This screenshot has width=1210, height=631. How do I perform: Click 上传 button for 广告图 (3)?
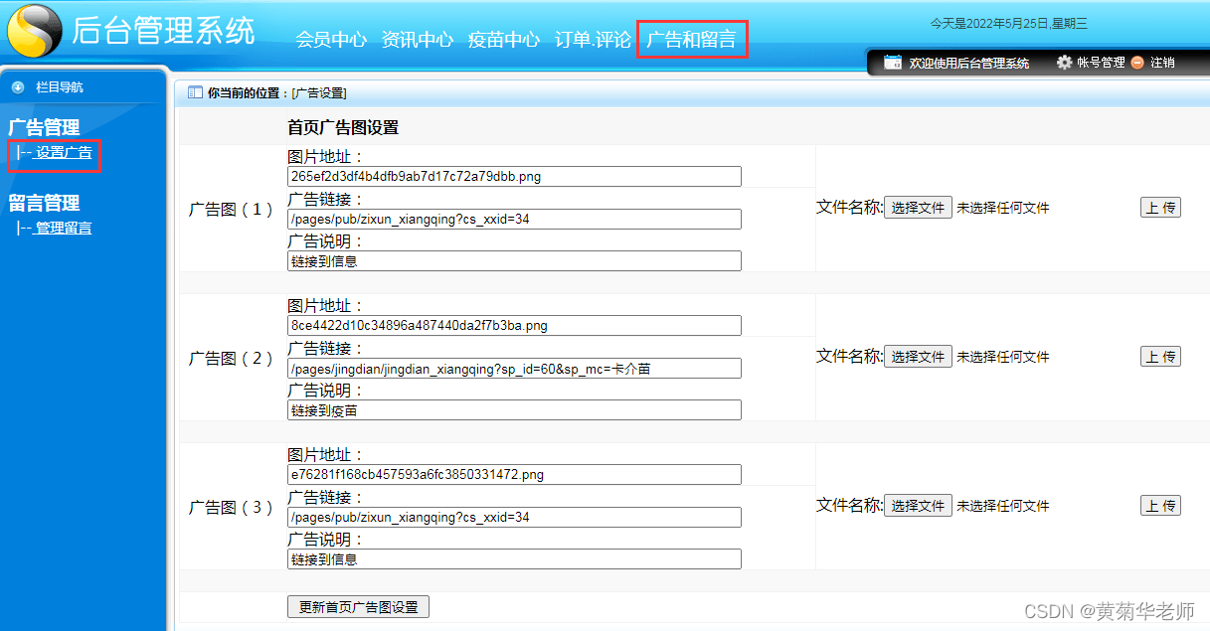pos(1160,506)
